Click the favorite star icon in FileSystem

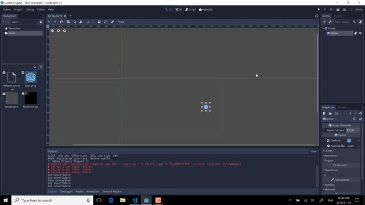[40, 22]
